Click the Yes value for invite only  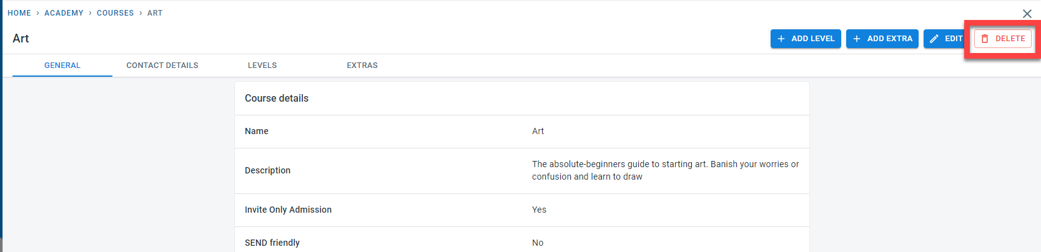point(539,210)
